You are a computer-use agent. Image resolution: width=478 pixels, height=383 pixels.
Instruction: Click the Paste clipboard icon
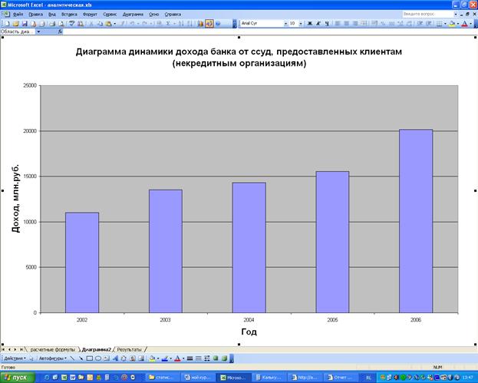108,24
